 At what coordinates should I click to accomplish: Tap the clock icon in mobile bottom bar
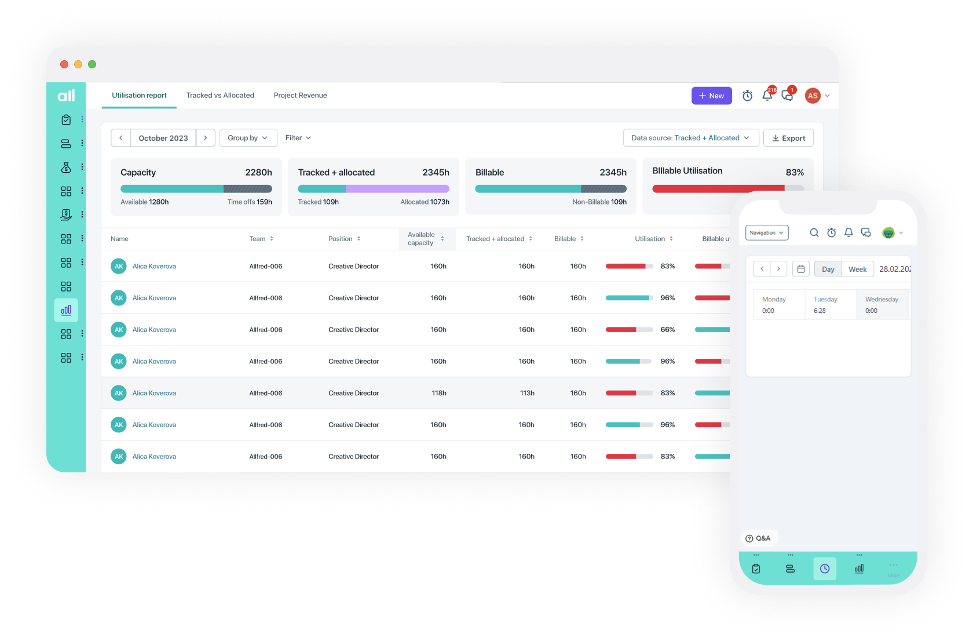pos(824,569)
